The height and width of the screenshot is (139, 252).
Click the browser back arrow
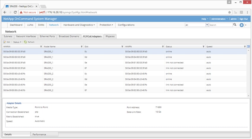5,12
